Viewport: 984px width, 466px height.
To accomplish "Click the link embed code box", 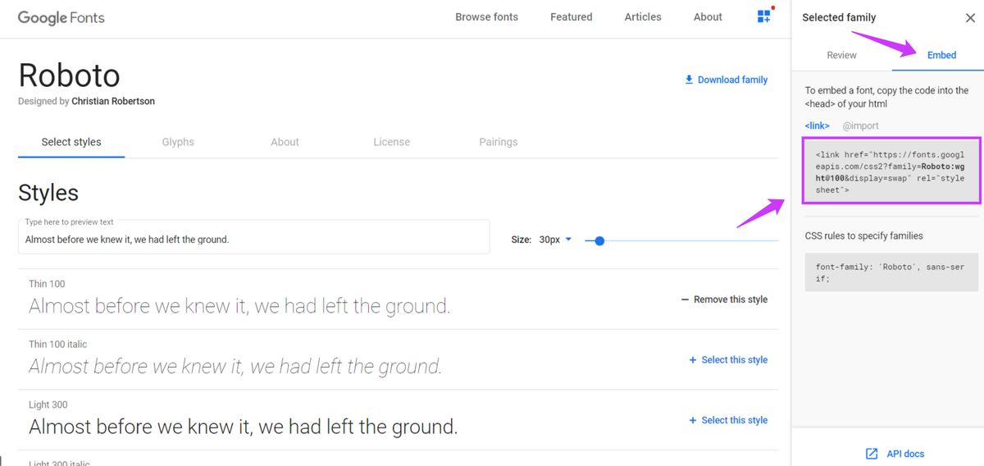I will pos(891,171).
